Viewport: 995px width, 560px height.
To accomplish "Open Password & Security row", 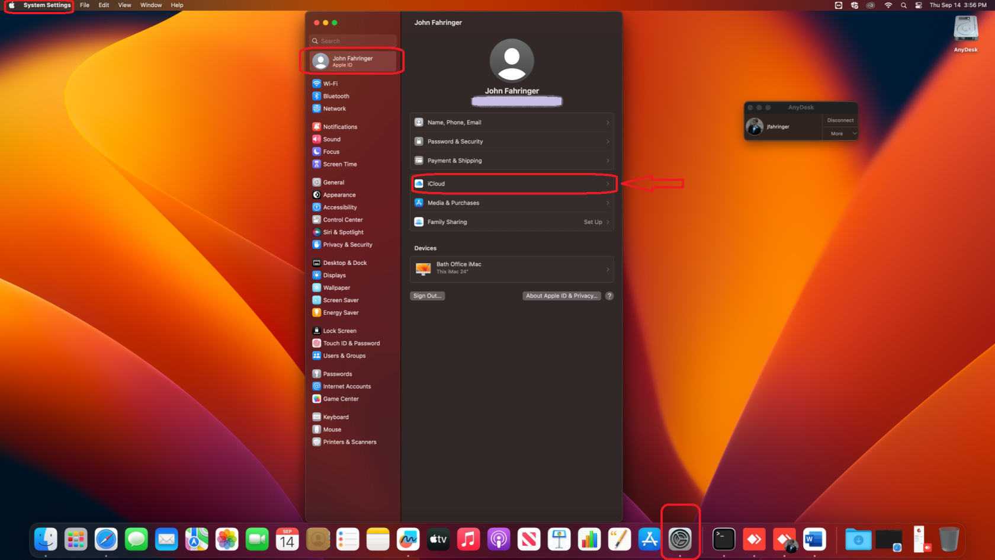I will pos(512,142).
